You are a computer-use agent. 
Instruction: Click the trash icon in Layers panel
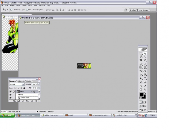[36, 101]
